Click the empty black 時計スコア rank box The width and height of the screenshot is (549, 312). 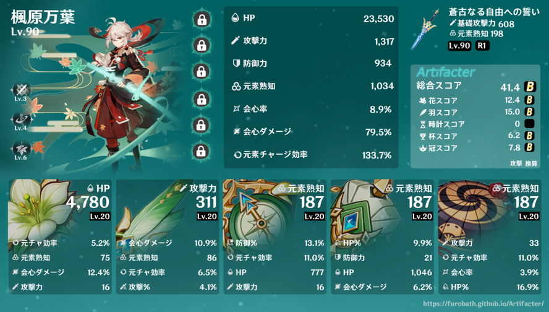pyautogui.click(x=530, y=124)
